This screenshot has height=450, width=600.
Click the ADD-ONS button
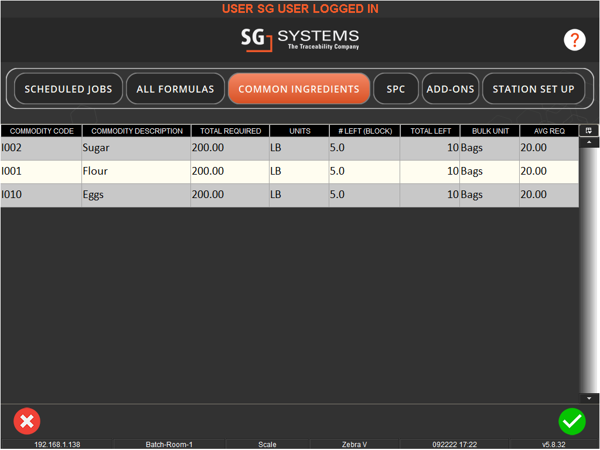pyautogui.click(x=451, y=88)
